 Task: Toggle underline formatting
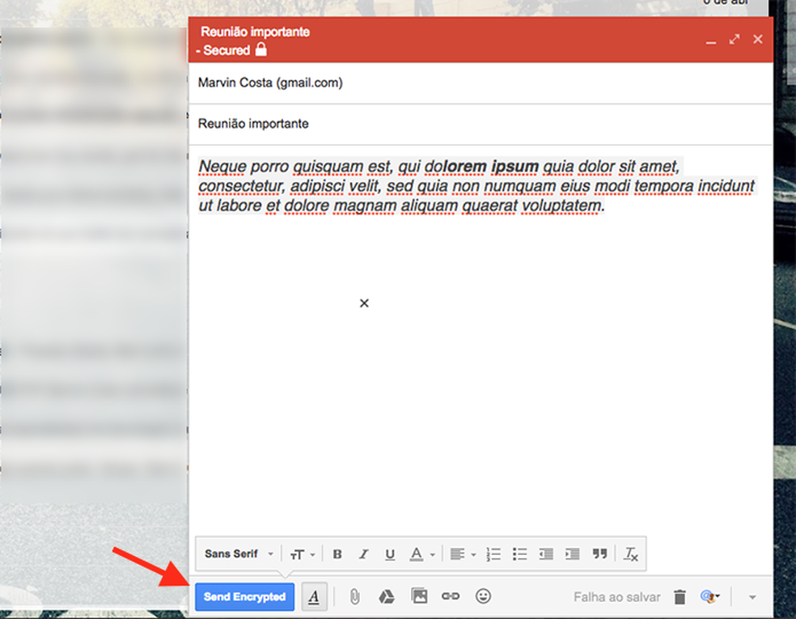pos(390,553)
